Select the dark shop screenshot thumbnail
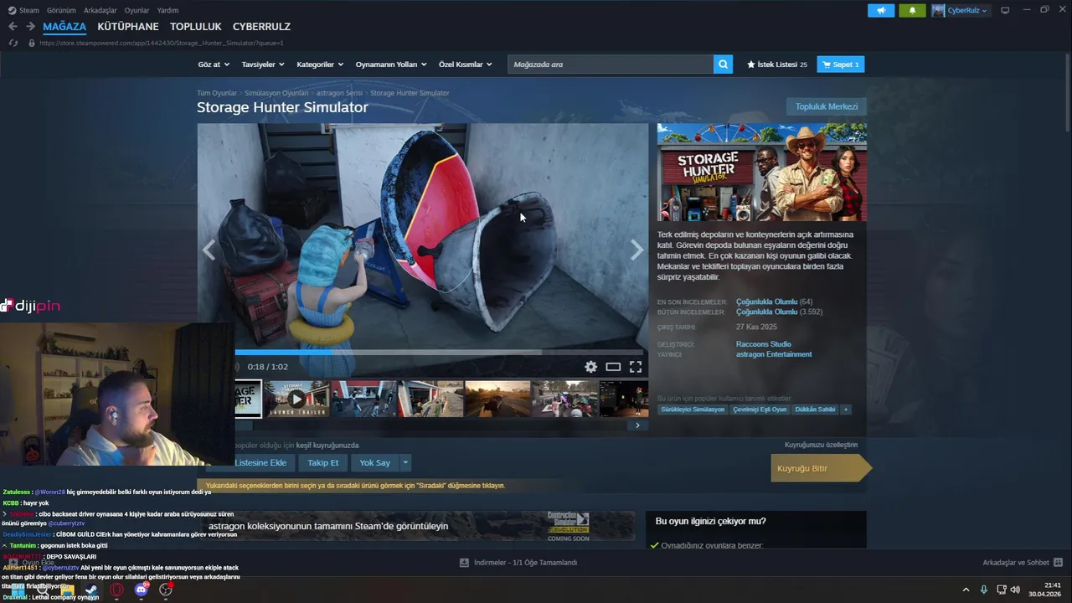 (x=624, y=399)
